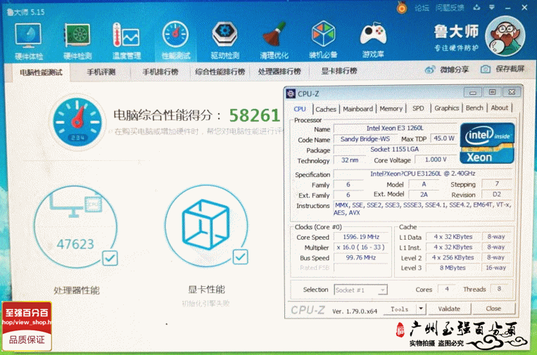
Task: Click the Core Voltage value 1.000 V
Action: click(435, 160)
